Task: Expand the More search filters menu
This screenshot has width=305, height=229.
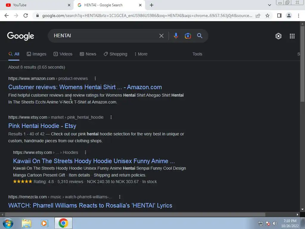Action: coord(141,54)
